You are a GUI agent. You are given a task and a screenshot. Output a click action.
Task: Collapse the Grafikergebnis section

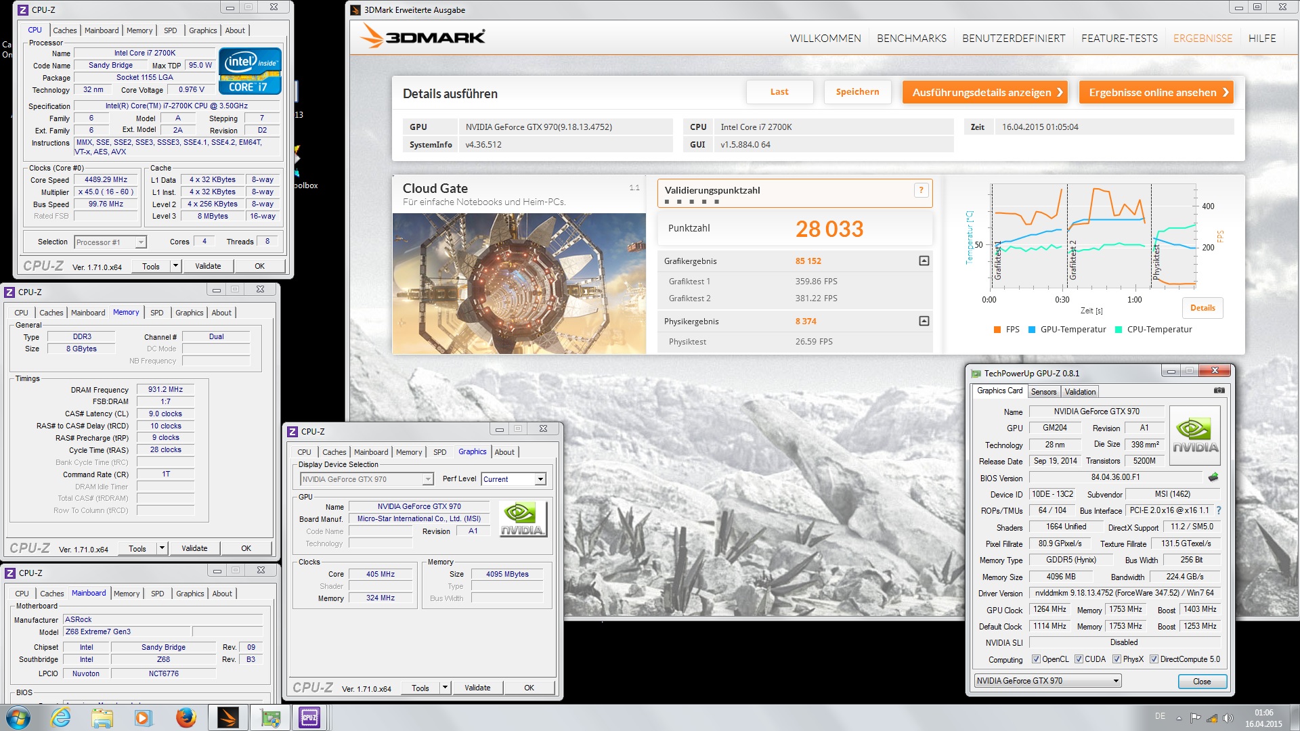[924, 261]
